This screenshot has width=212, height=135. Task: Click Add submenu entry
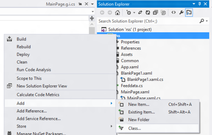point(60,103)
